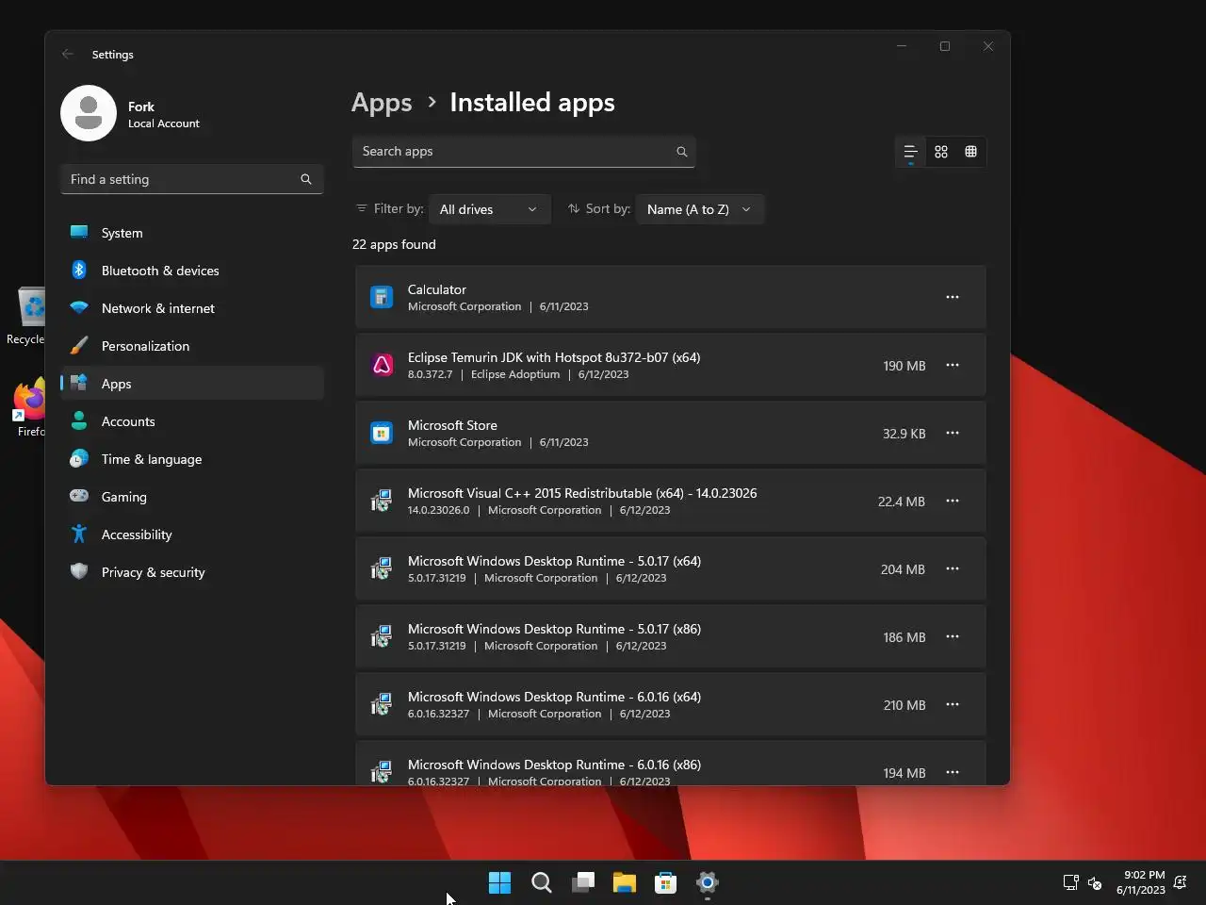The height and width of the screenshot is (905, 1206).
Task: Click the Eclipse Temurin JDK app icon
Action: click(382, 366)
